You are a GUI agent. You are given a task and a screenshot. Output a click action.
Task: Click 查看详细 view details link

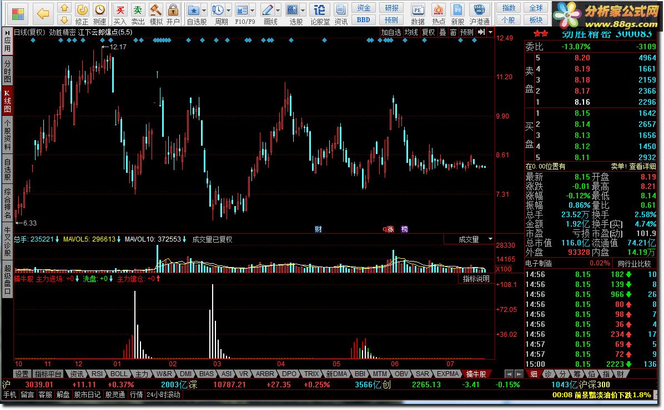pos(642,167)
